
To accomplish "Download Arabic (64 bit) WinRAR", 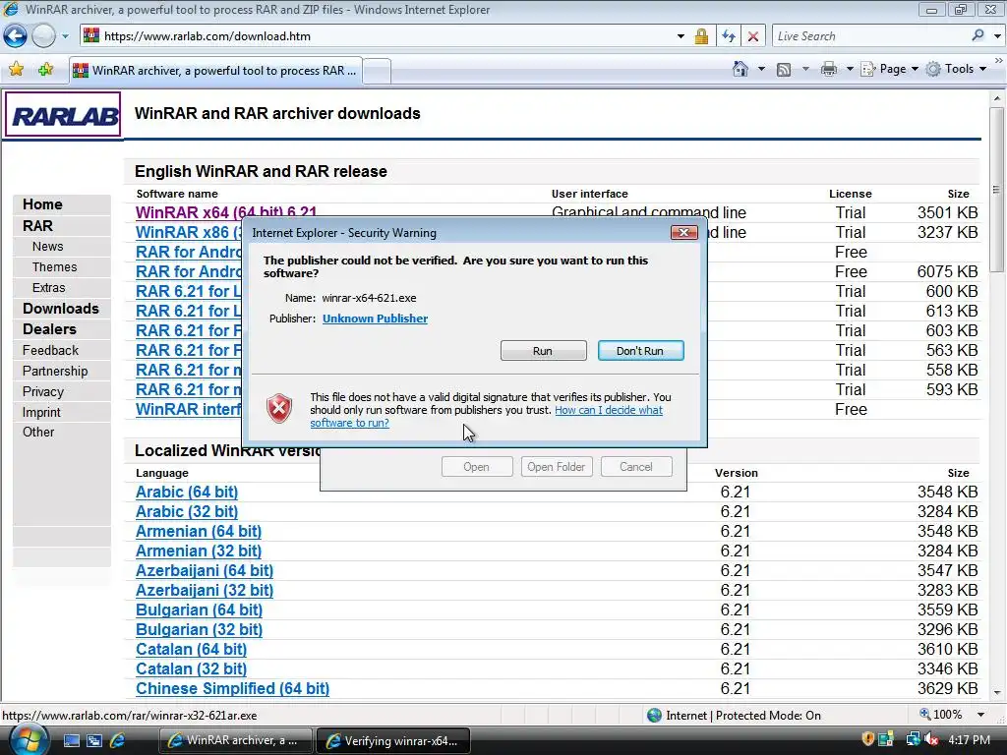I will point(187,492).
